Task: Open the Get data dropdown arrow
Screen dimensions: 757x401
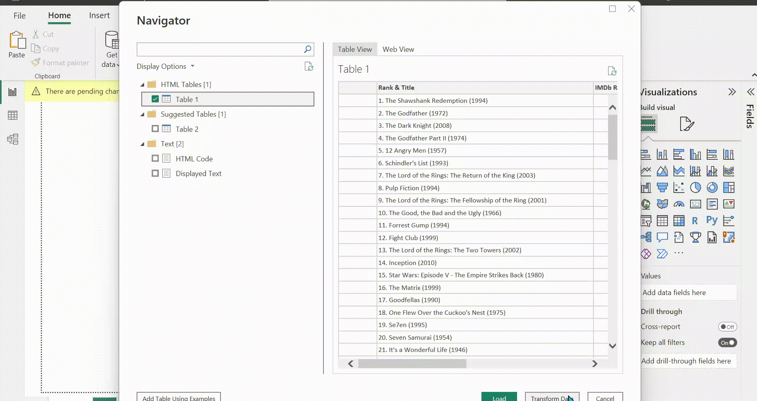Action: point(117,65)
